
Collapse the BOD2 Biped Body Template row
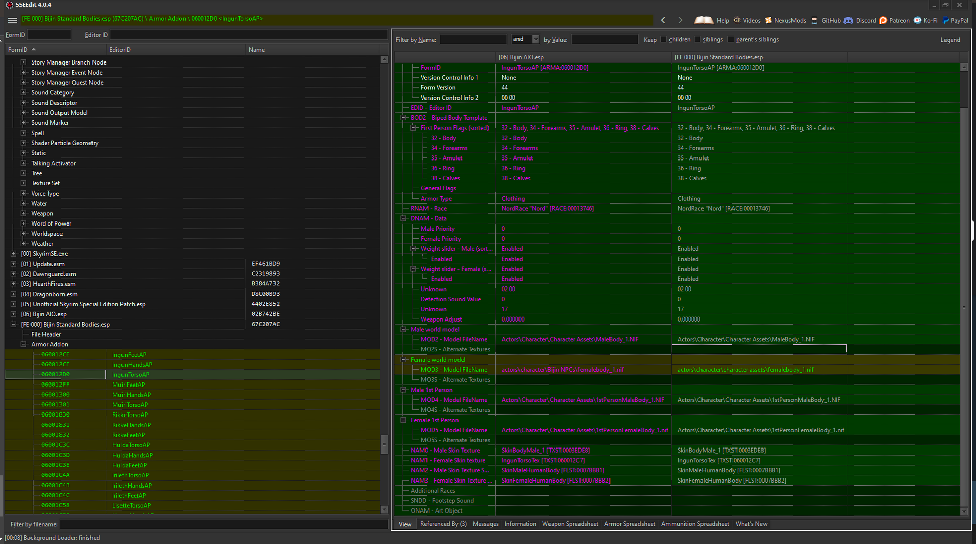(403, 118)
